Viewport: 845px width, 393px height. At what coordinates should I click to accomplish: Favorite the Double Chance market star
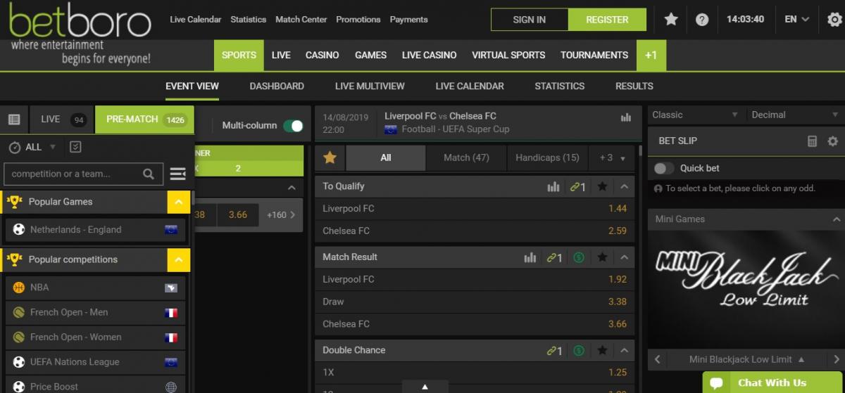[x=602, y=350]
